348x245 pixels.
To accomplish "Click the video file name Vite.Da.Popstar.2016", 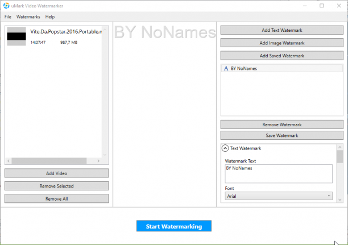I will point(66,32).
